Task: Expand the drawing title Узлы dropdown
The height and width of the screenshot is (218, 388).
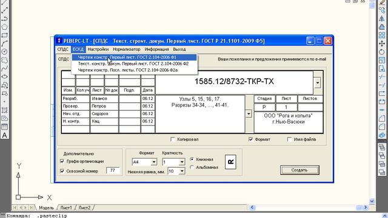Action: 249,114
